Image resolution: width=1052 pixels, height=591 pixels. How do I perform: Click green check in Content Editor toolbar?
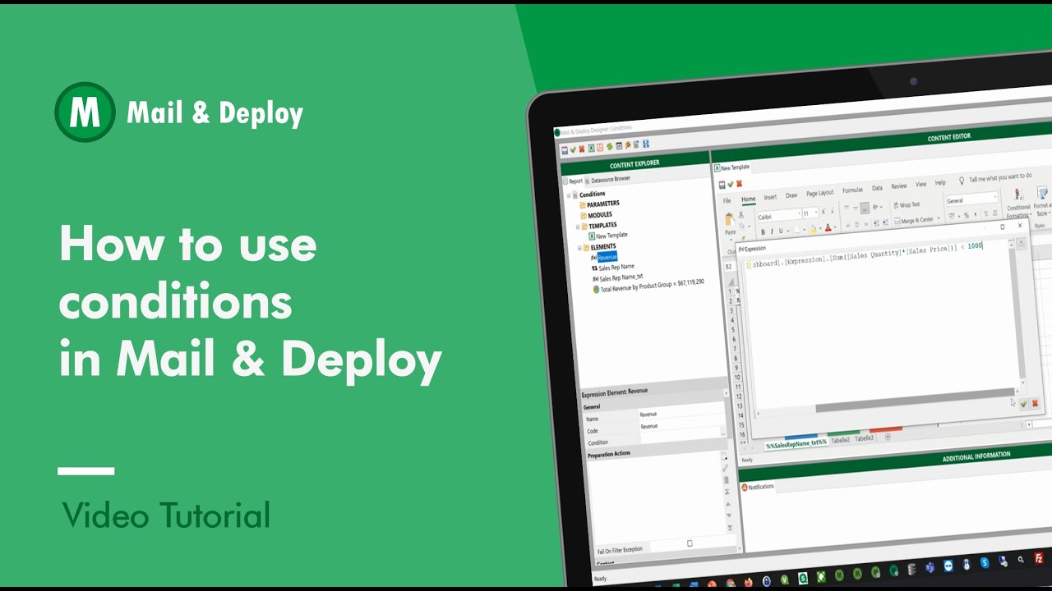click(x=731, y=184)
